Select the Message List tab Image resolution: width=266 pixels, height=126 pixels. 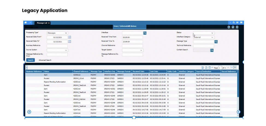coord(42,23)
